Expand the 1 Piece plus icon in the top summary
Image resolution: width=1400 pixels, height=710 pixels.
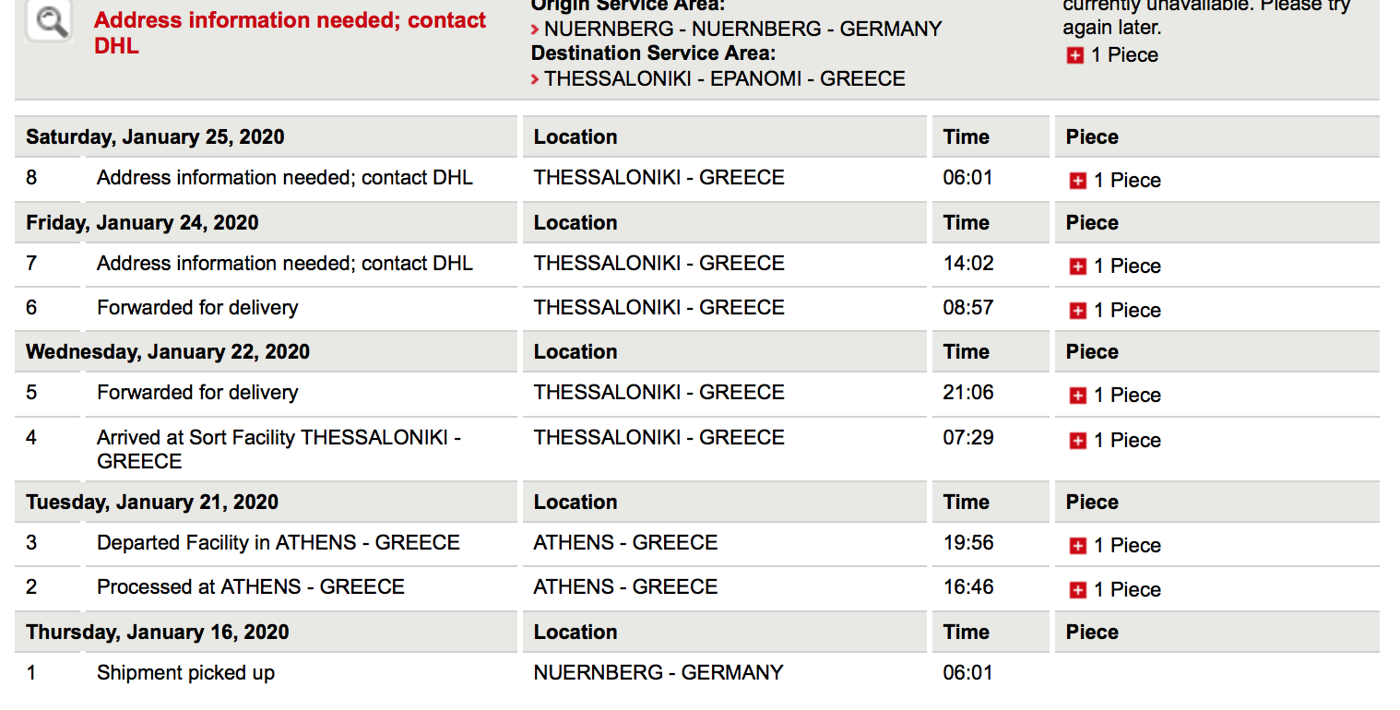tap(1074, 56)
